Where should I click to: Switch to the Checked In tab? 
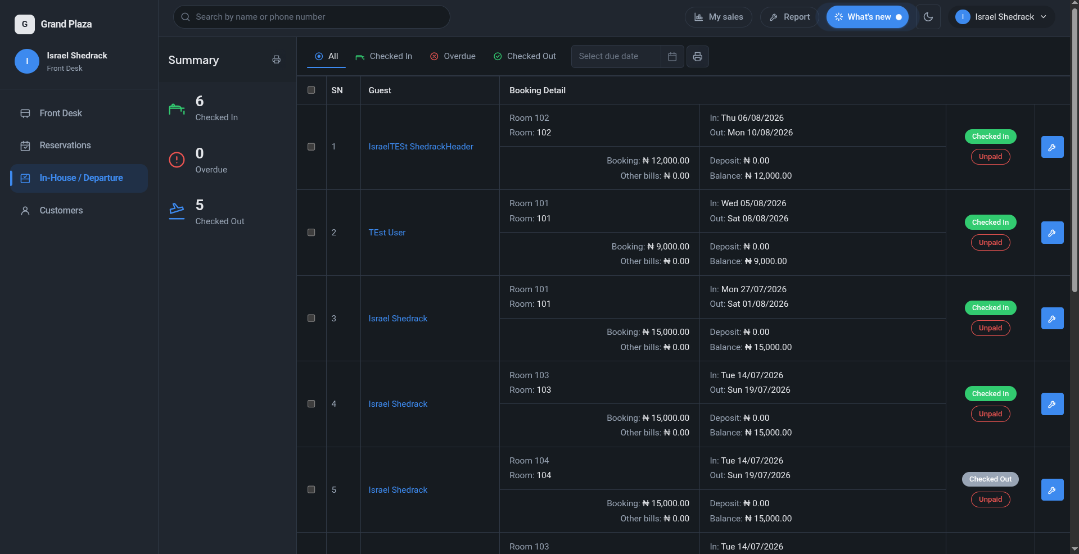[383, 56]
